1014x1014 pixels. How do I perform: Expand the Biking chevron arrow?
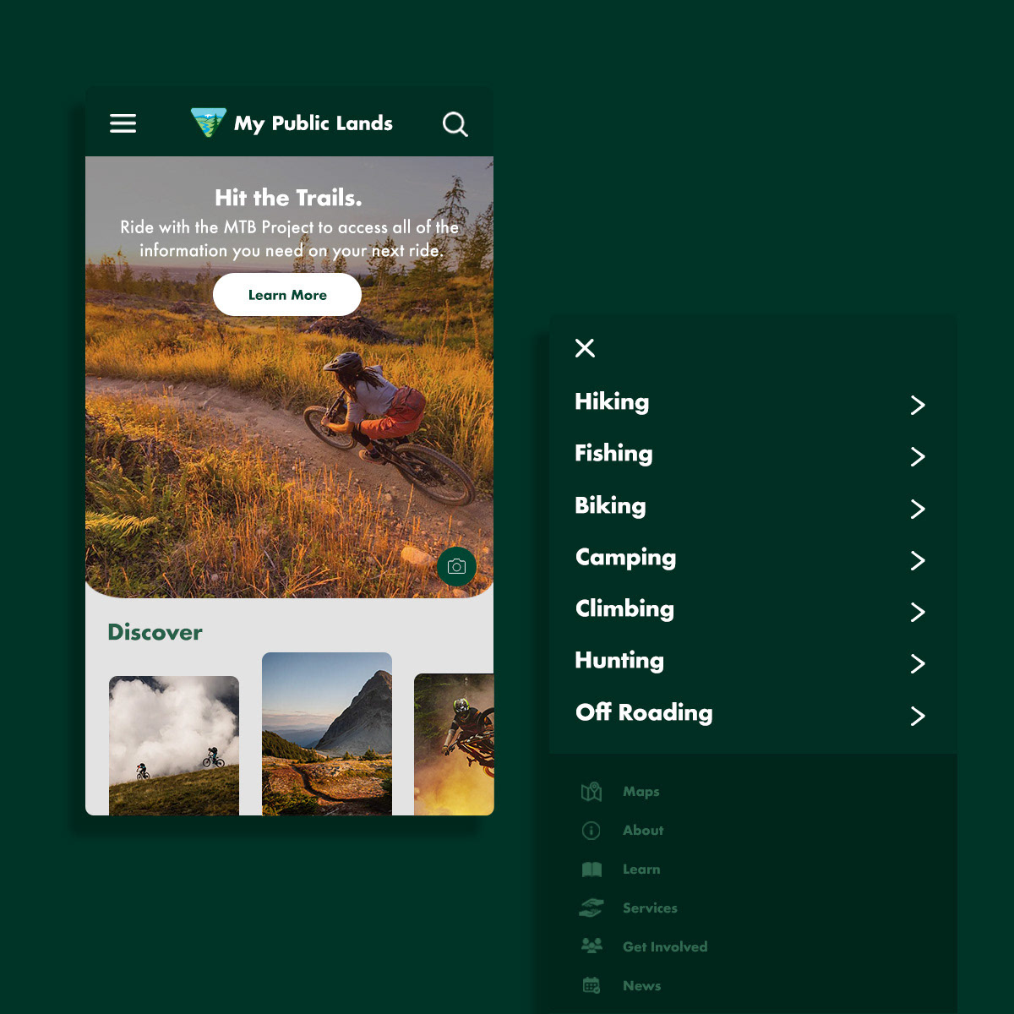pos(918,509)
